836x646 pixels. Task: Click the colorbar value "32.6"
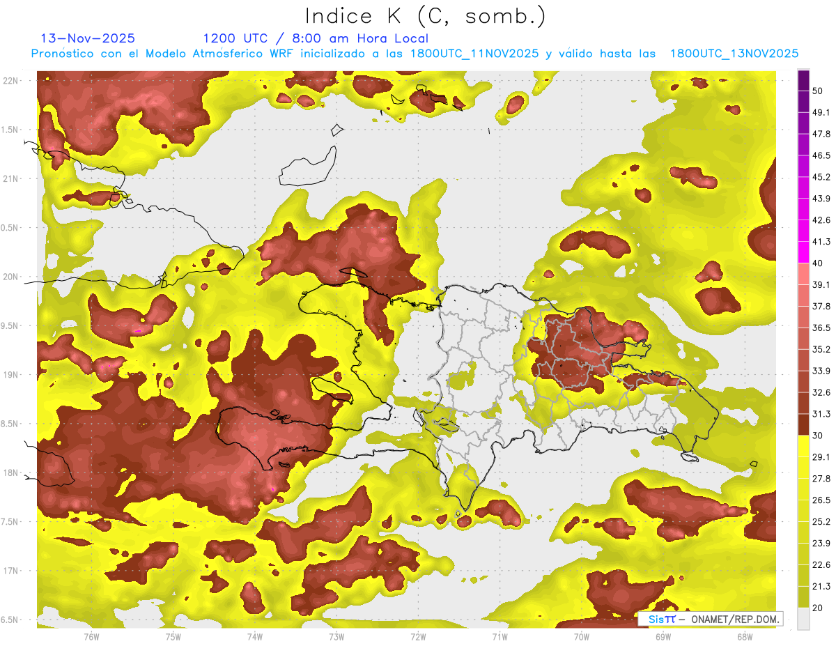pos(821,392)
